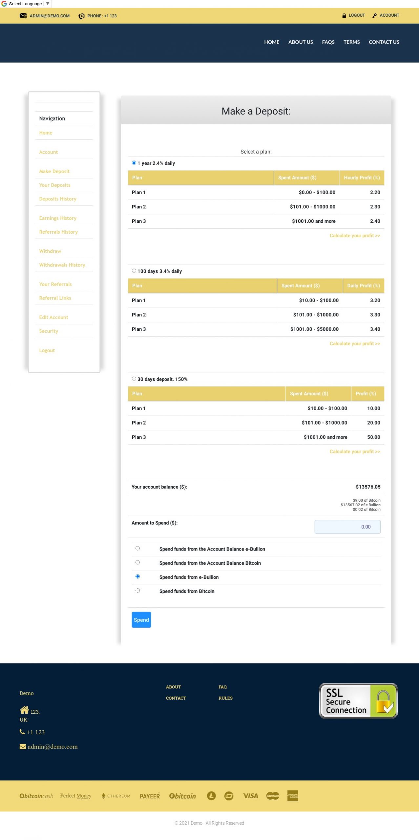
Task: Go to Contact Us in main menu
Action: click(384, 42)
